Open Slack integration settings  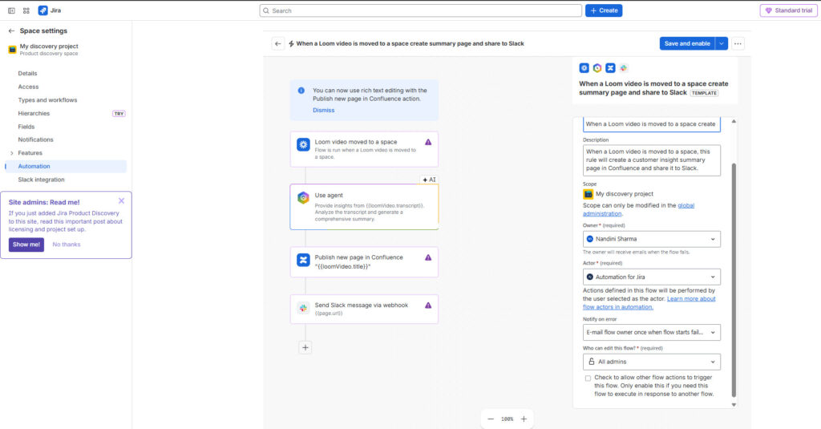42,180
